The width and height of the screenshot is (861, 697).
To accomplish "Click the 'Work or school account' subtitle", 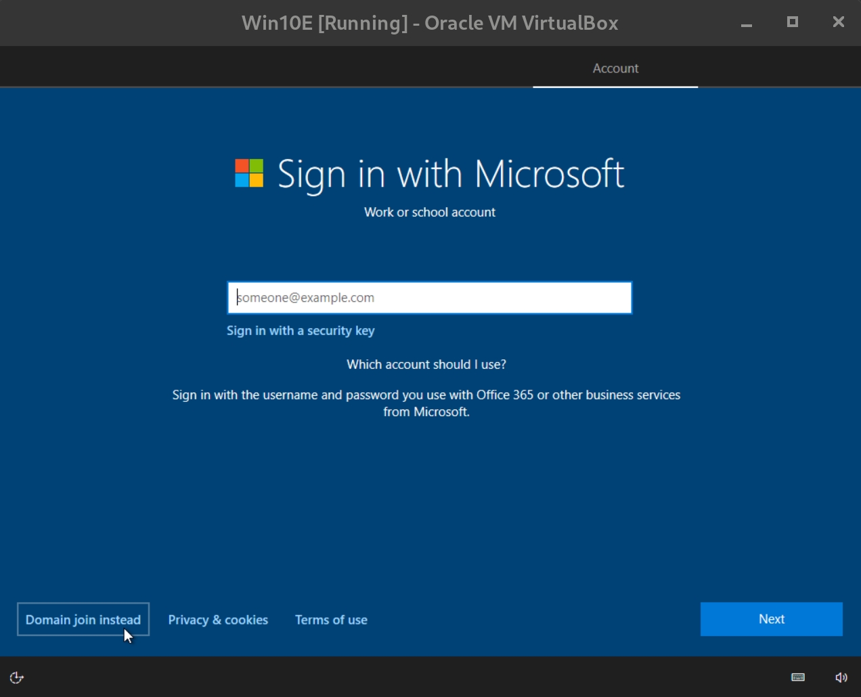I will [430, 212].
